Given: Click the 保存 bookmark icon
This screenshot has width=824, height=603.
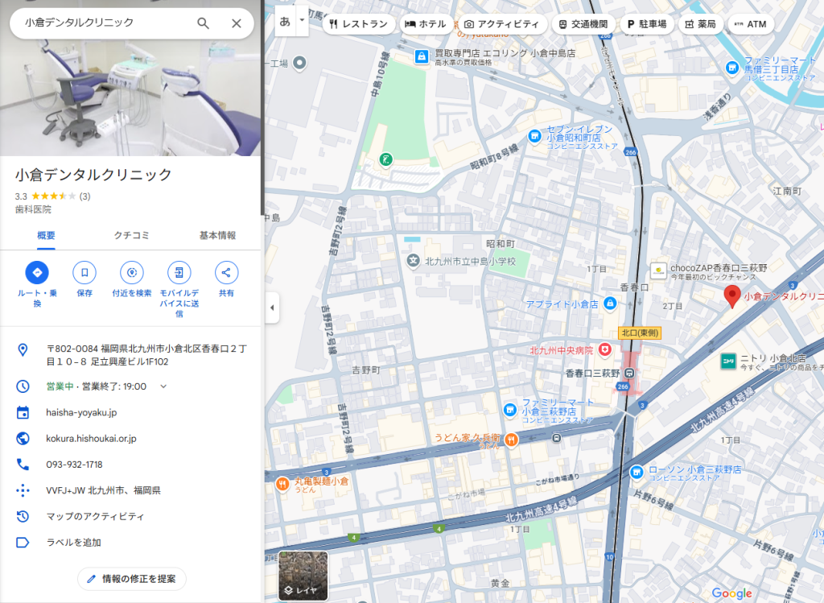Looking at the screenshot, I should pyautogui.click(x=84, y=272).
